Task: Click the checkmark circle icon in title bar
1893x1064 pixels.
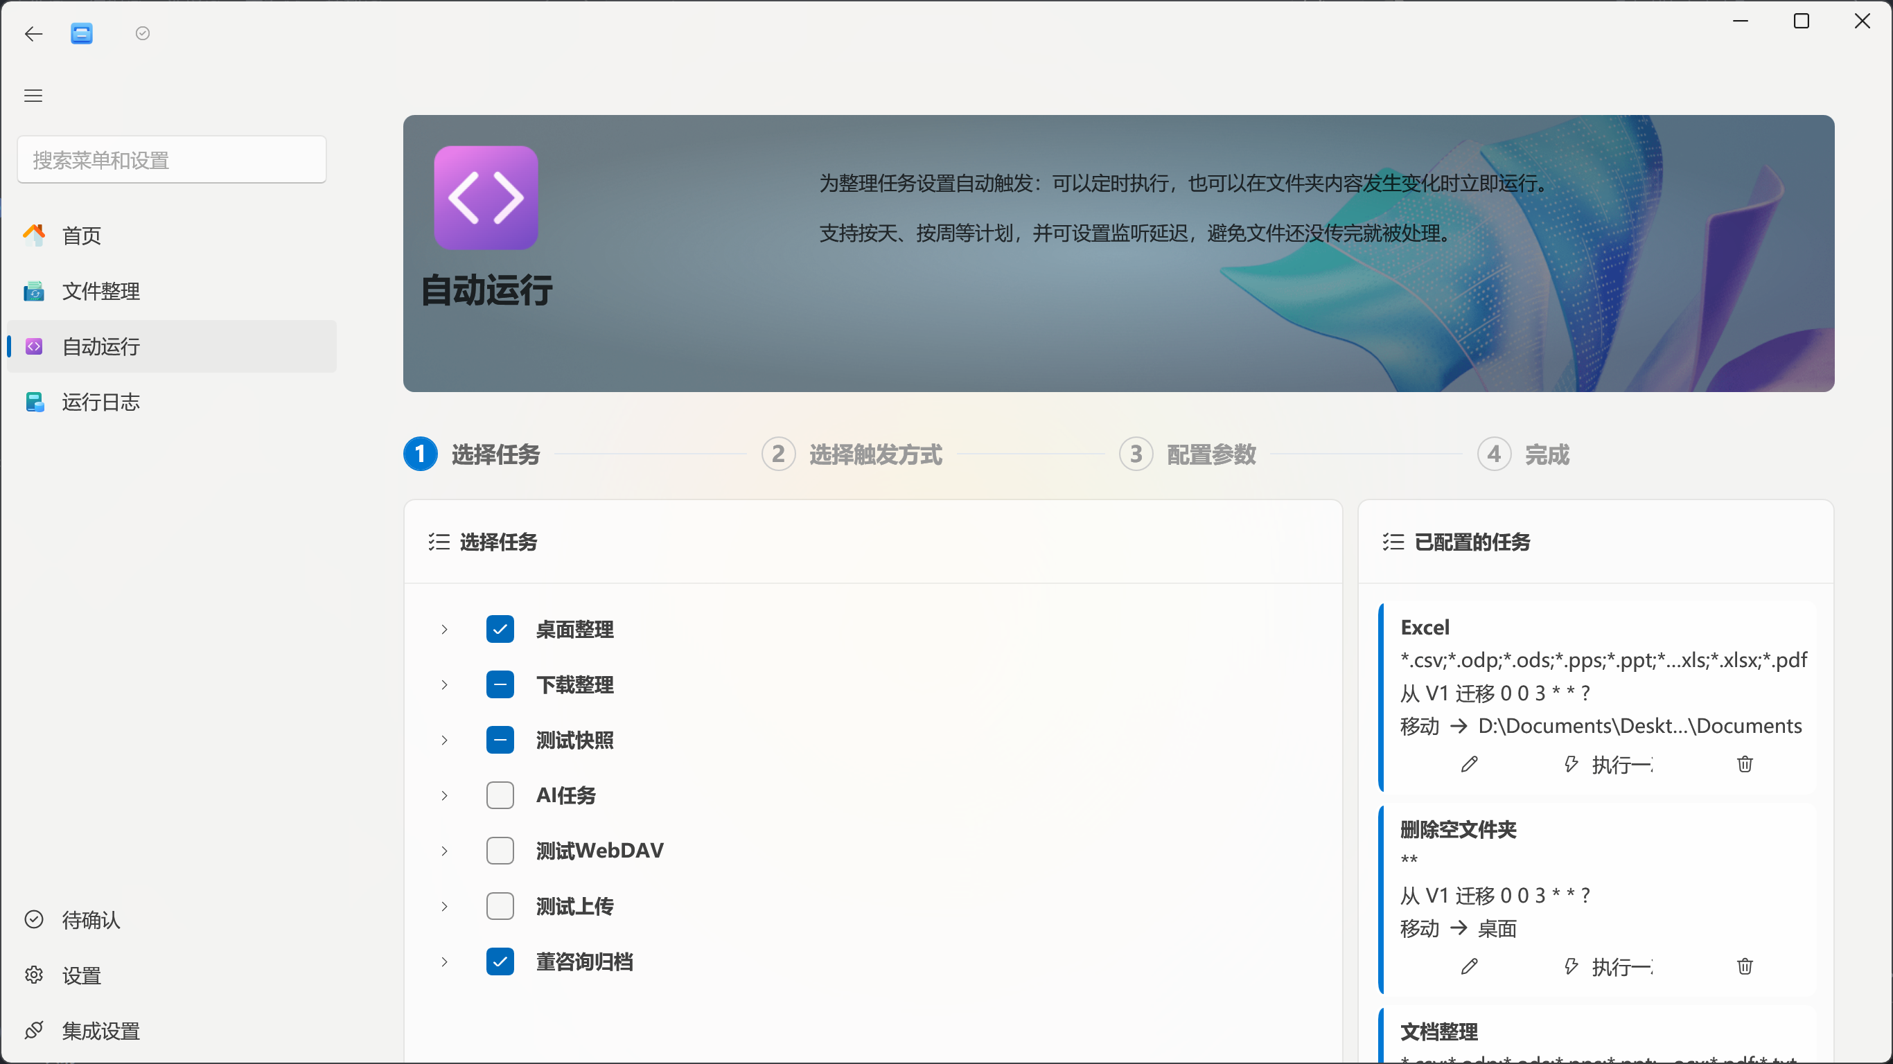Action: [x=143, y=34]
